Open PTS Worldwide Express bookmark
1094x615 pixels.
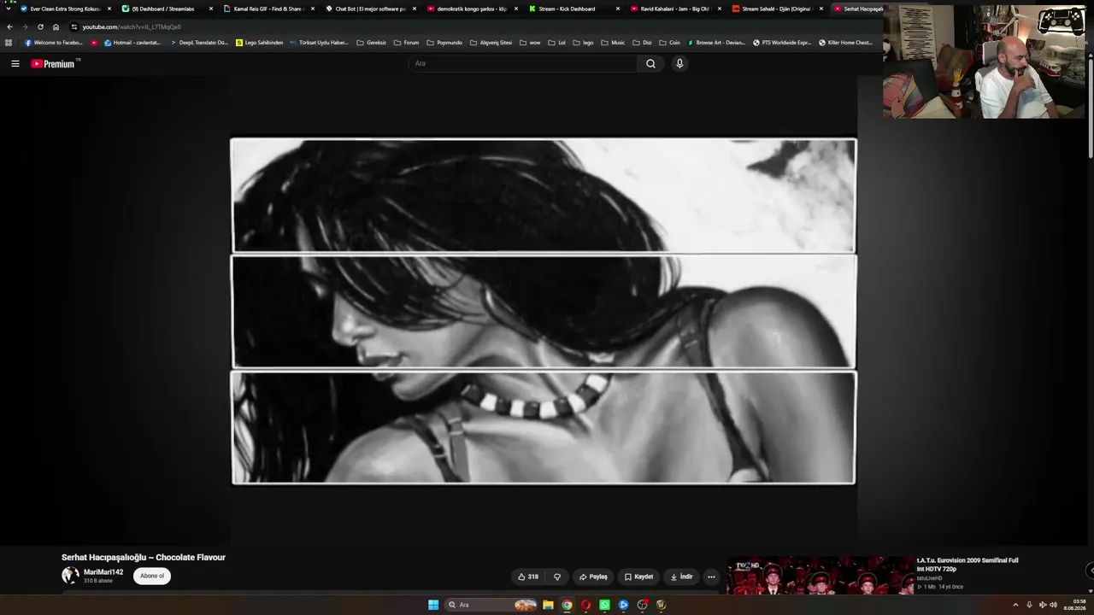click(782, 43)
